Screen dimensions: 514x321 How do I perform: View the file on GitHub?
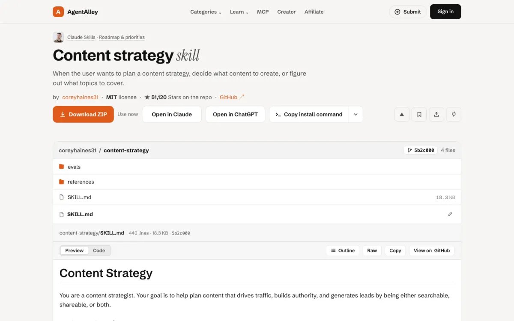432,250
